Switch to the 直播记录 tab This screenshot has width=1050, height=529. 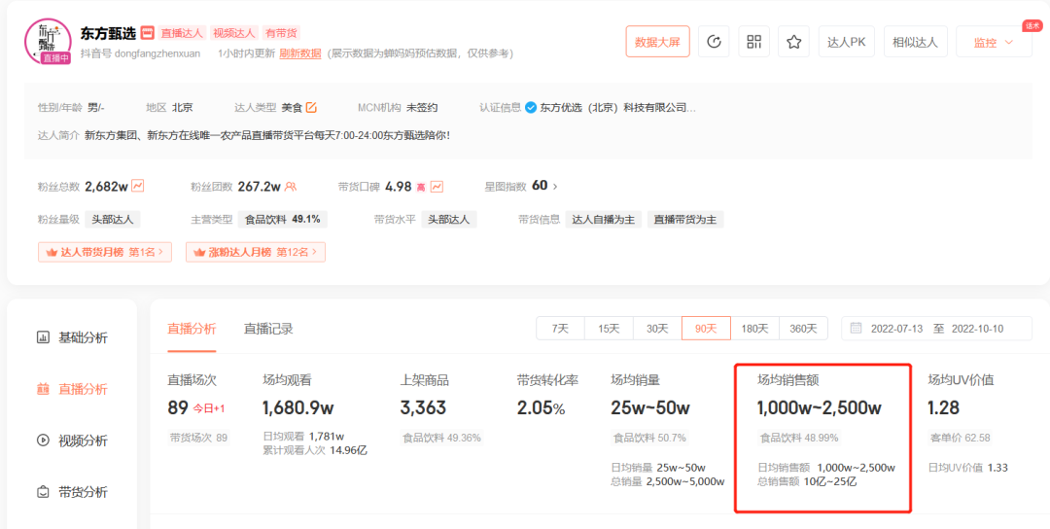(268, 329)
